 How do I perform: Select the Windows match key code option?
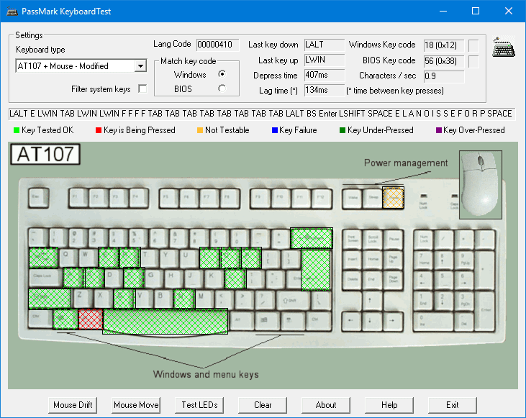tap(222, 74)
